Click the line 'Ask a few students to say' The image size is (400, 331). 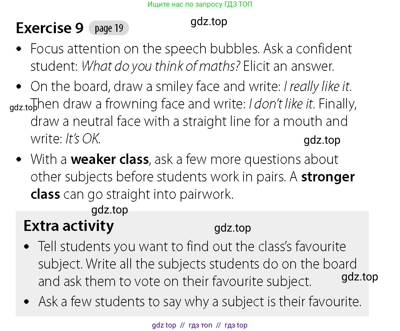pyautogui.click(x=200, y=302)
